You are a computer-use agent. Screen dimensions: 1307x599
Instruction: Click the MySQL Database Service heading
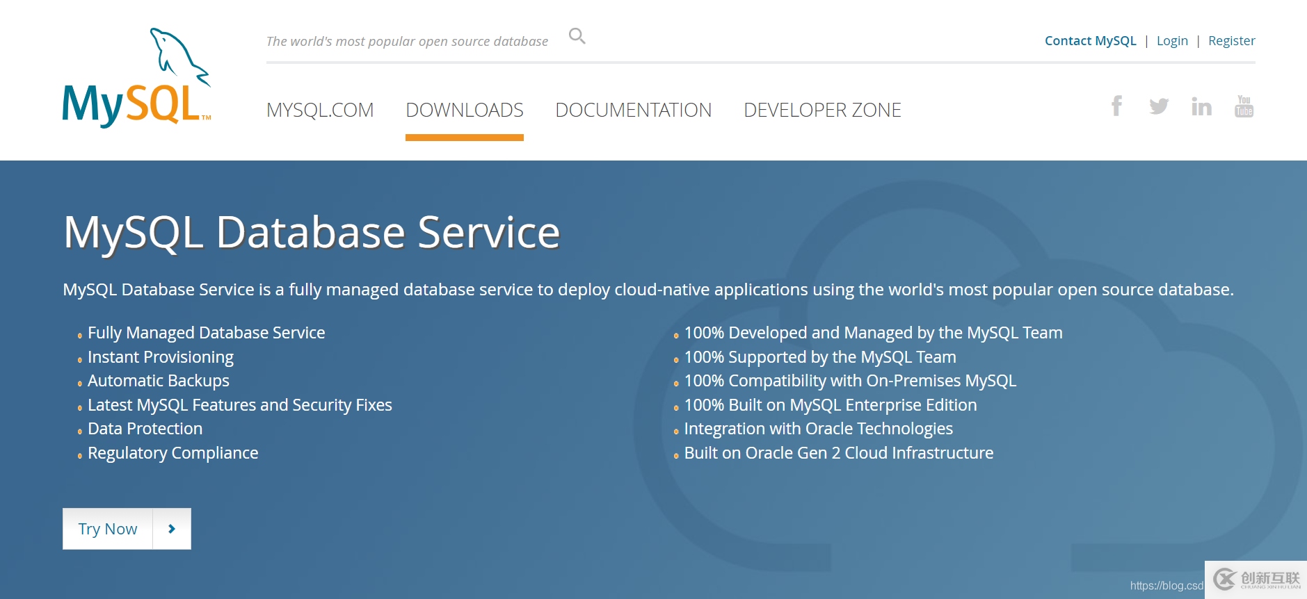(x=312, y=232)
